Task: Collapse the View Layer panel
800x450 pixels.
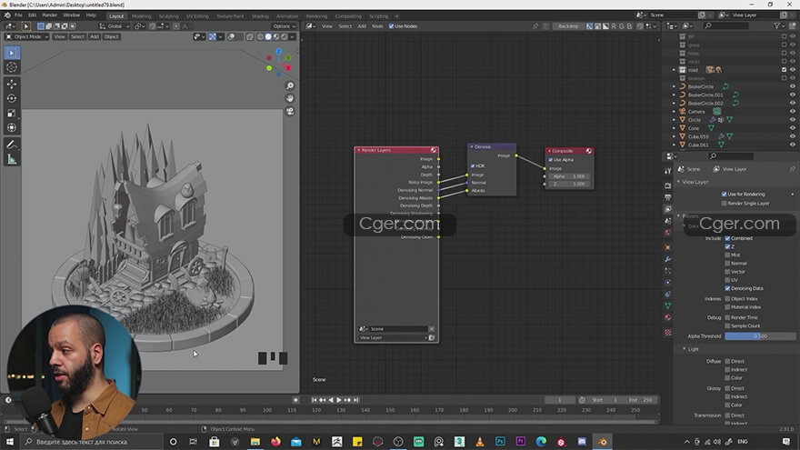Action: [x=678, y=182]
